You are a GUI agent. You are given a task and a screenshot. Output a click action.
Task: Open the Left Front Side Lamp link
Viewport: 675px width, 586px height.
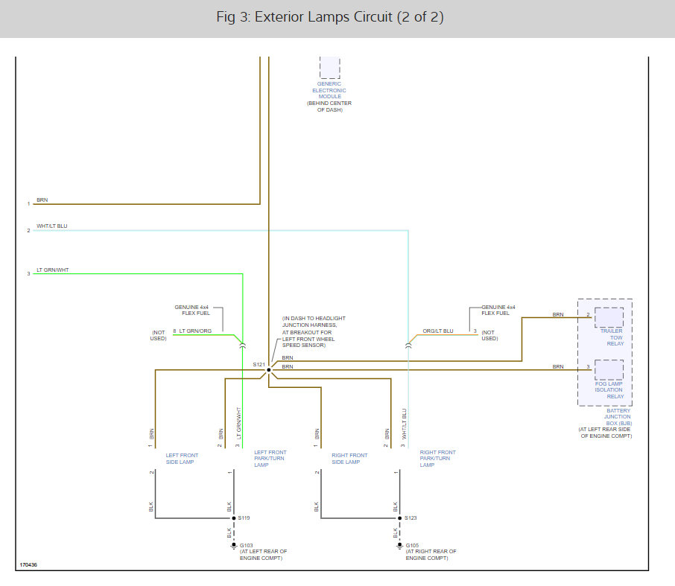point(182,459)
